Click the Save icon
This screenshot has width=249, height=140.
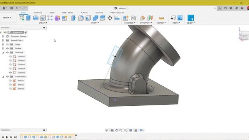(12, 8)
